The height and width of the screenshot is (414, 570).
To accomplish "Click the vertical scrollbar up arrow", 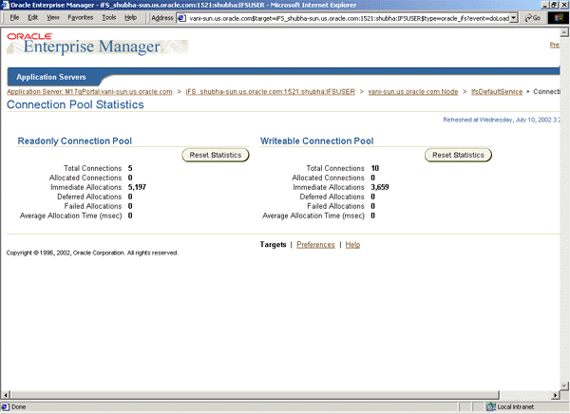I will coord(564,32).
